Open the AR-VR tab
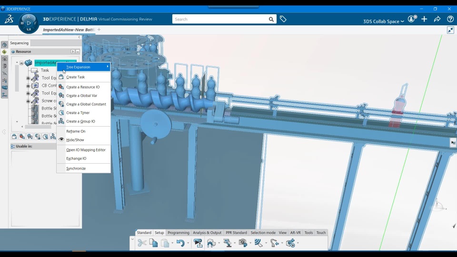Viewport: 457px width, 257px height. [295, 233]
